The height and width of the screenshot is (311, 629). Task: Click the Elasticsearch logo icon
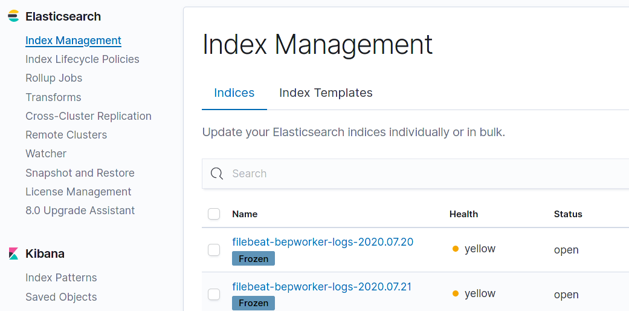point(13,16)
